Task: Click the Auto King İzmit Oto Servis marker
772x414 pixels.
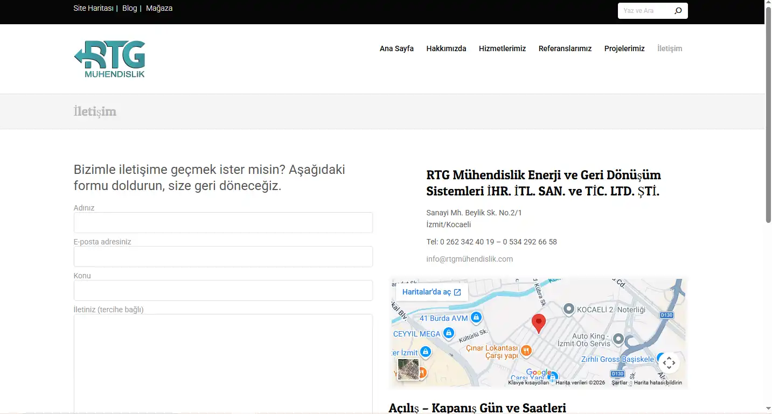Action: [x=618, y=339]
